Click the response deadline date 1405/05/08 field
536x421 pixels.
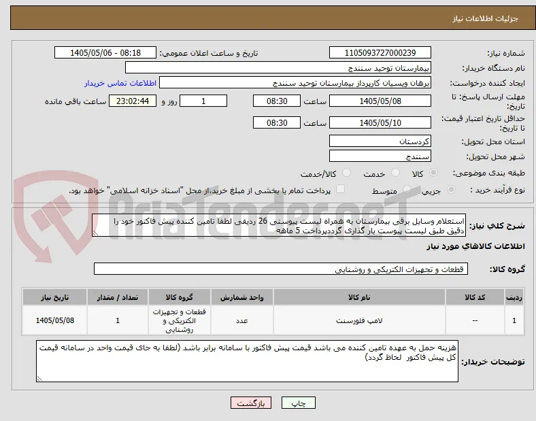pos(380,101)
